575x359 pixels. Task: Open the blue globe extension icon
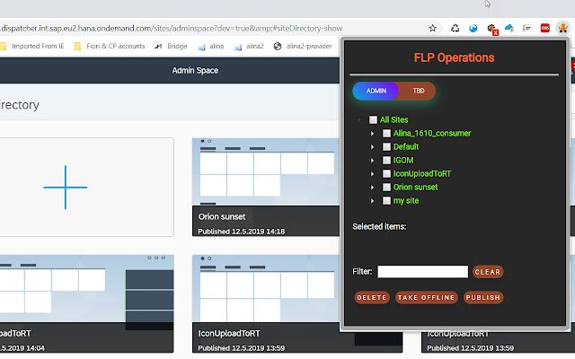pyautogui.click(x=473, y=28)
